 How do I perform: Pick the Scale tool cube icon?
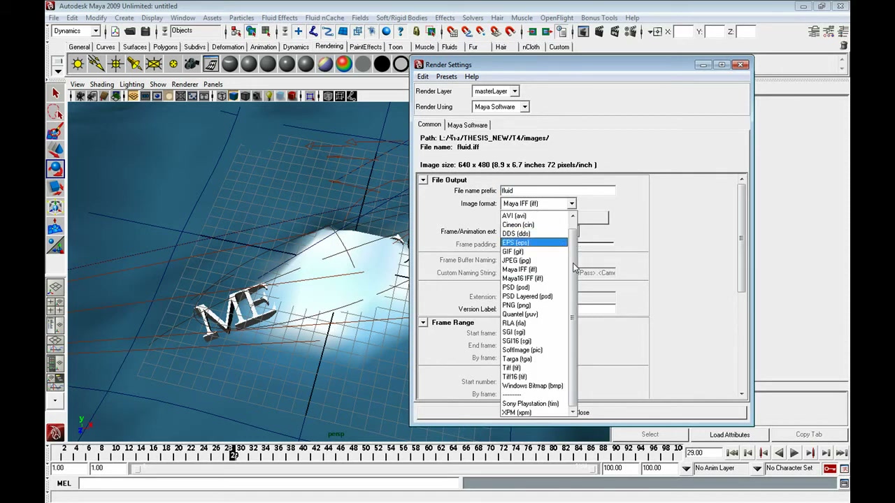(56, 187)
